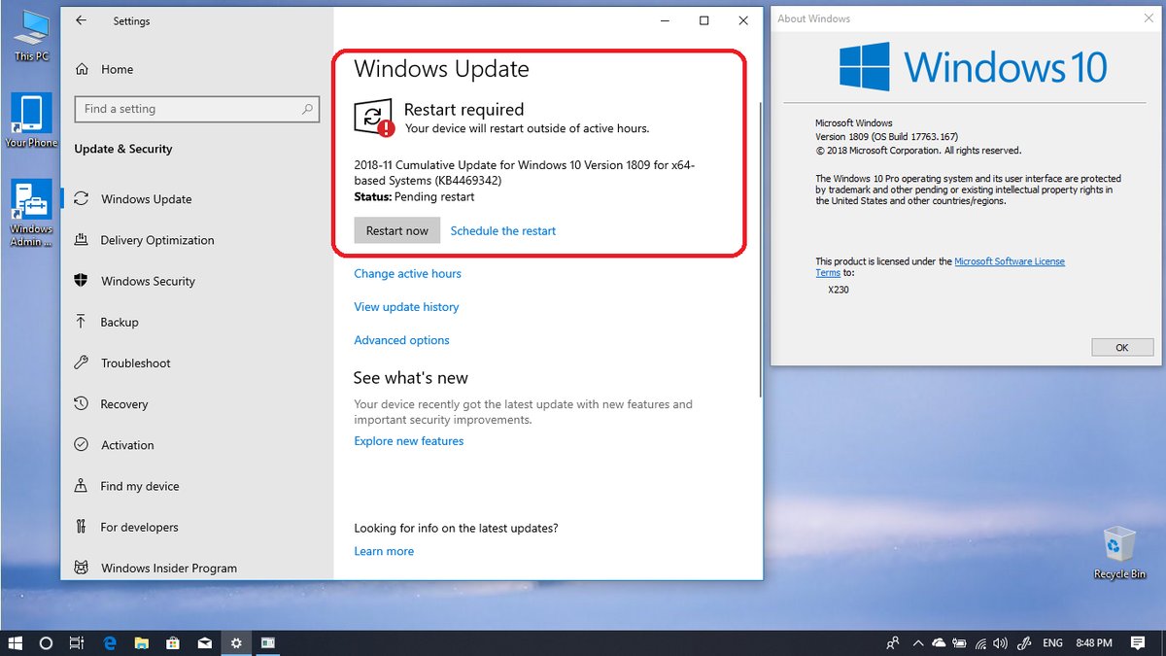Open Change active hours link
The height and width of the screenshot is (656, 1166).
[407, 274]
